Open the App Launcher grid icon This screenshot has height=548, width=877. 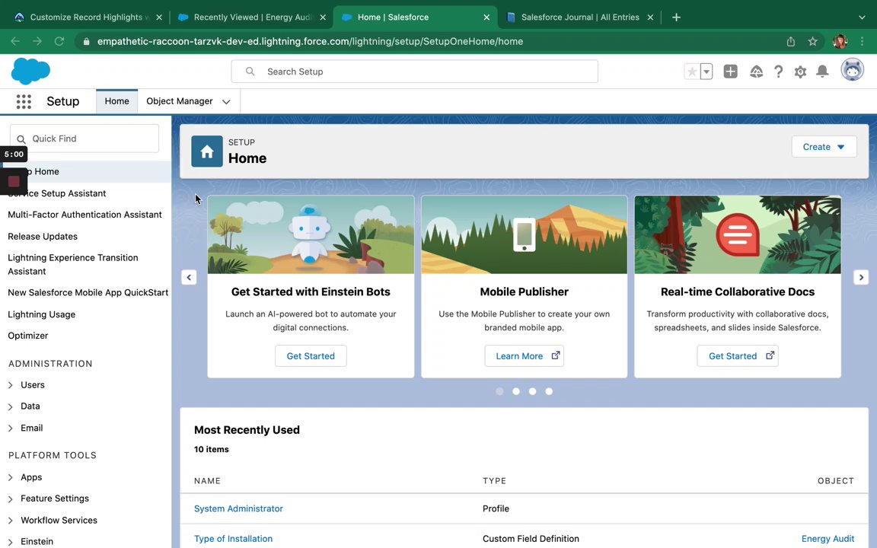24,101
